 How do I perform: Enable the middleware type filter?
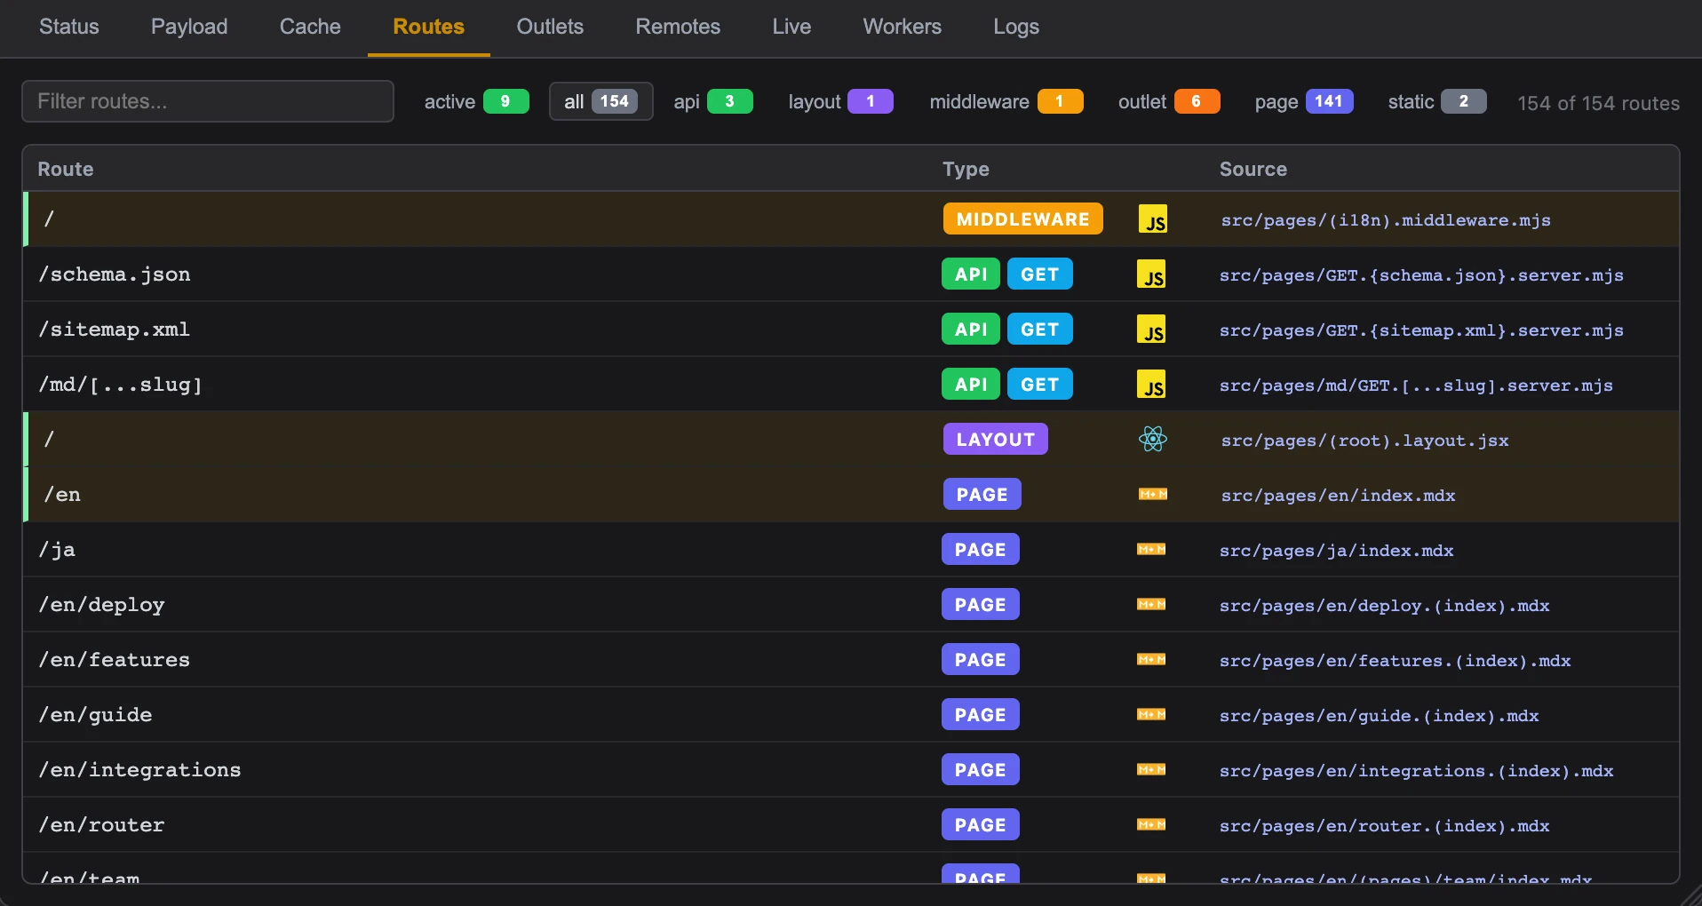1006,102
